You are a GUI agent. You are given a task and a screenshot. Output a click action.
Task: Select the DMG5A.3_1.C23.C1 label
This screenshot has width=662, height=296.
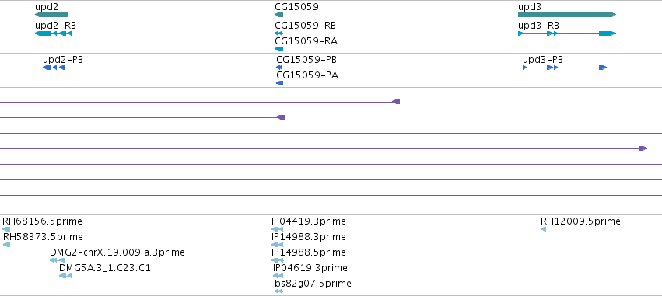tap(105, 268)
